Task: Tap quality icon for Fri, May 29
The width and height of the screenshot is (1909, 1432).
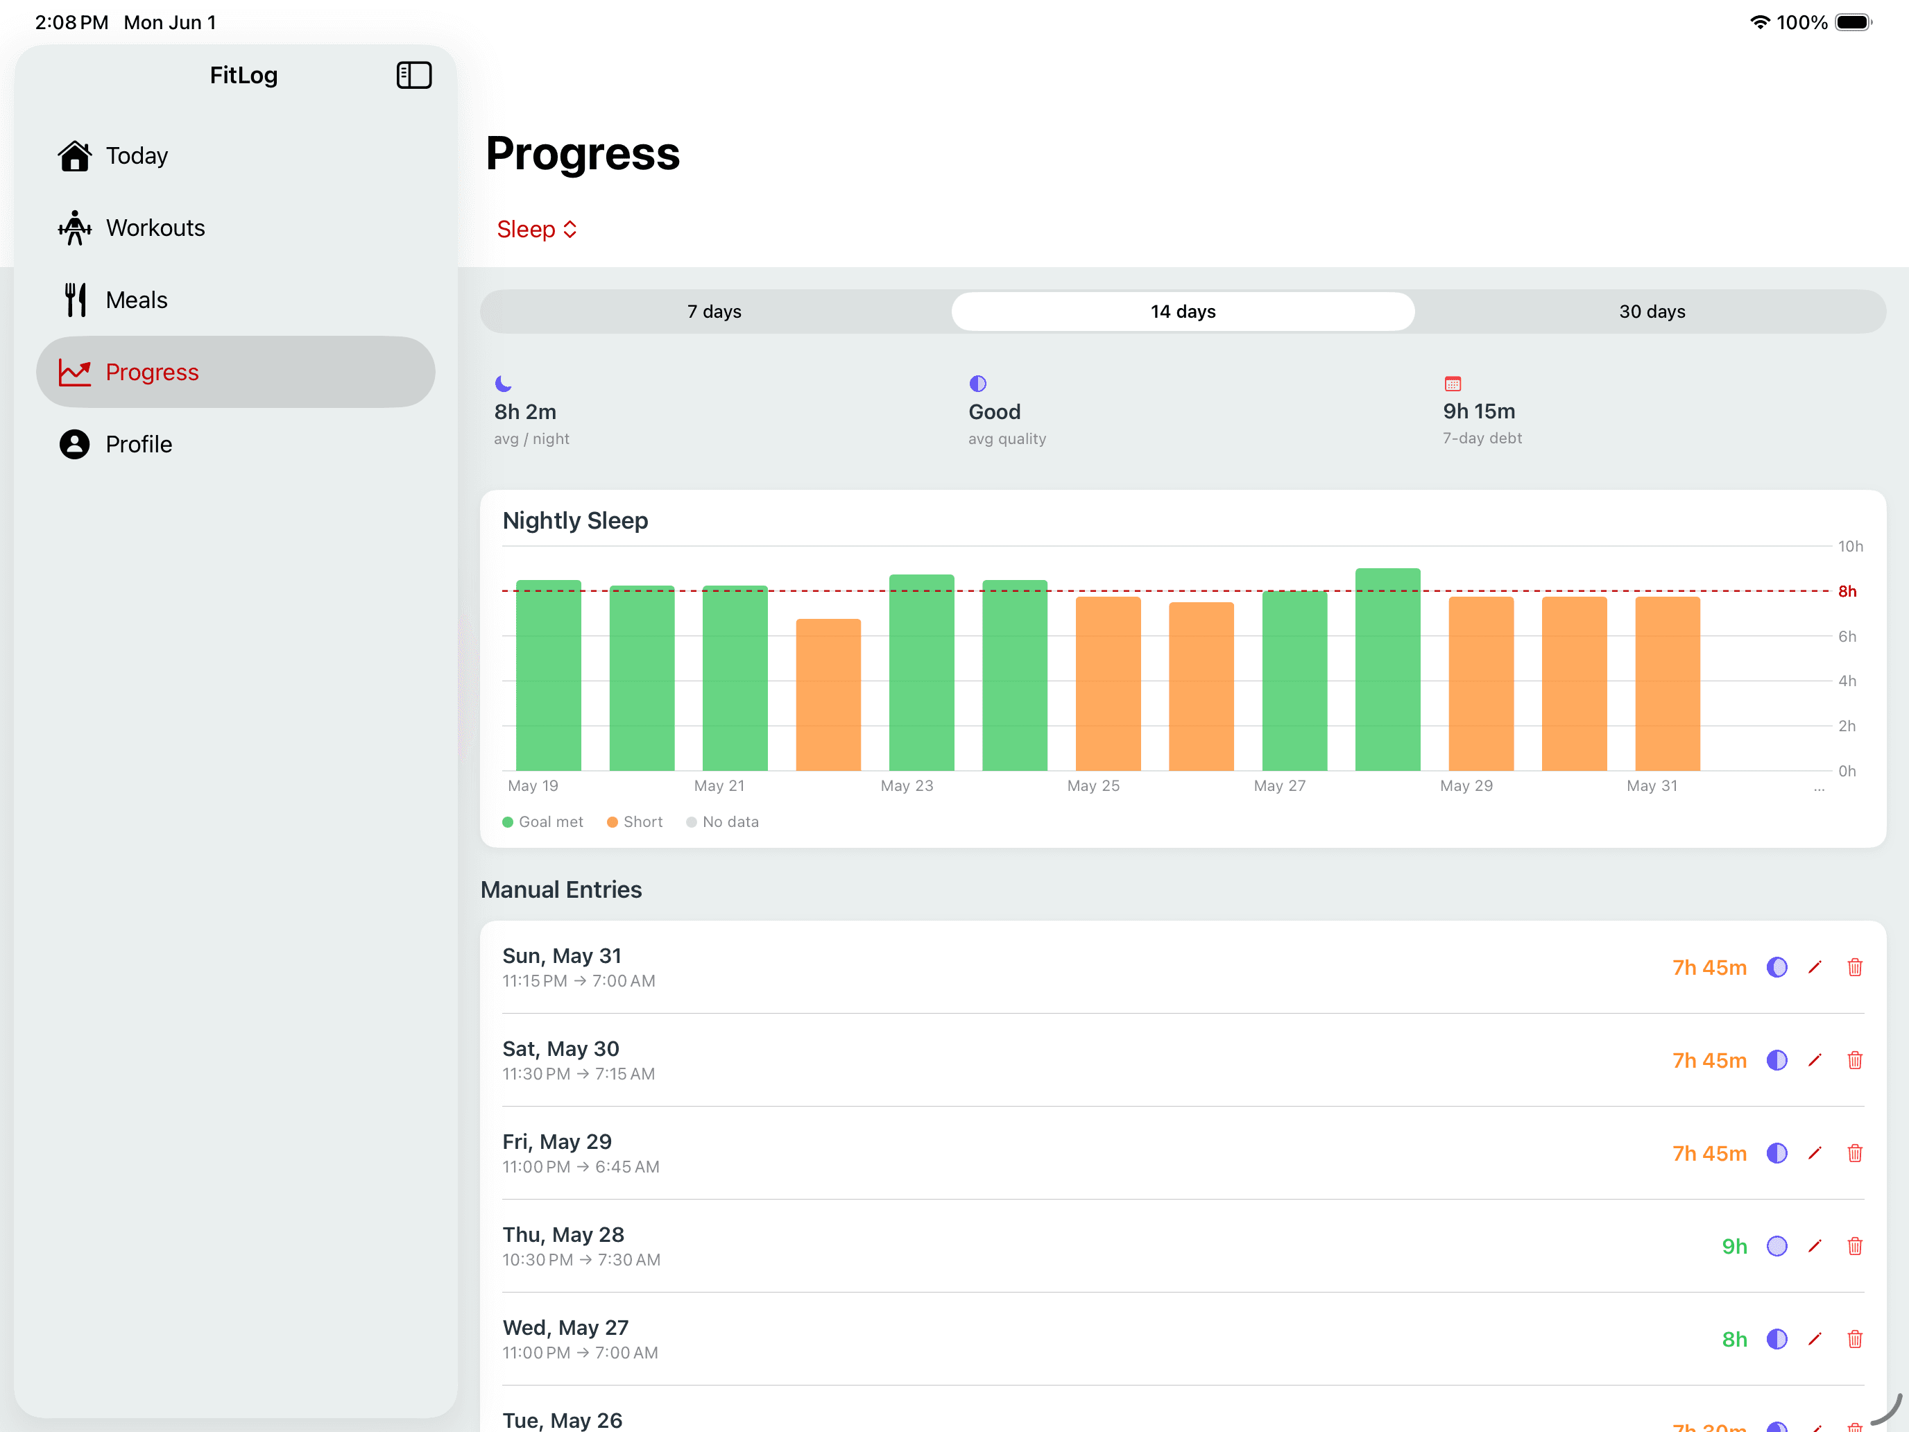Action: click(1777, 1153)
